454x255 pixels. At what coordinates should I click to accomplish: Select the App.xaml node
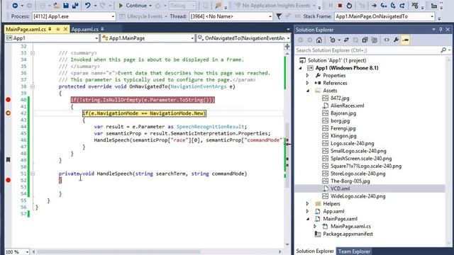pos(333,211)
